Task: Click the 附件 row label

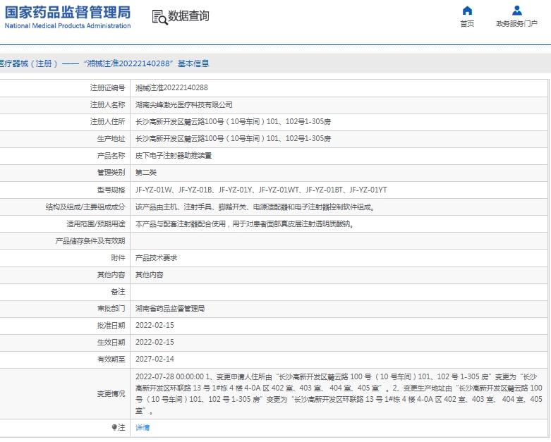Action: click(118, 258)
